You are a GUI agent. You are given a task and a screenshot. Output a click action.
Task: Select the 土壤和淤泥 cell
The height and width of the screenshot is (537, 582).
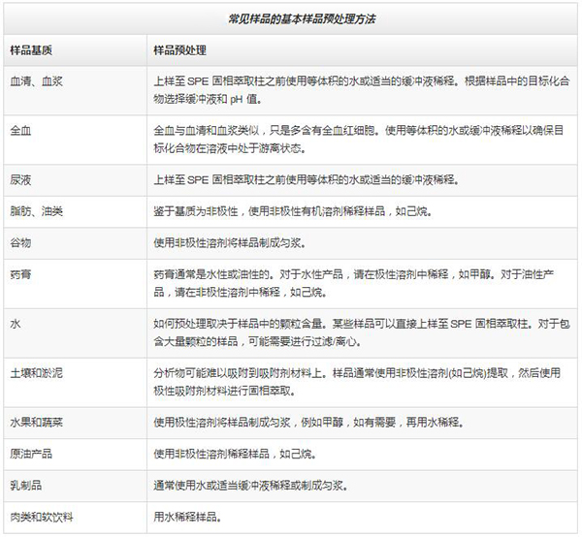[x=36, y=370]
